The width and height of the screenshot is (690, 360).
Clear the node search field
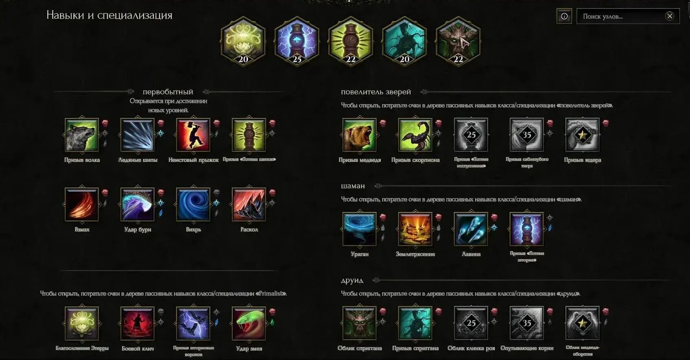(670, 16)
